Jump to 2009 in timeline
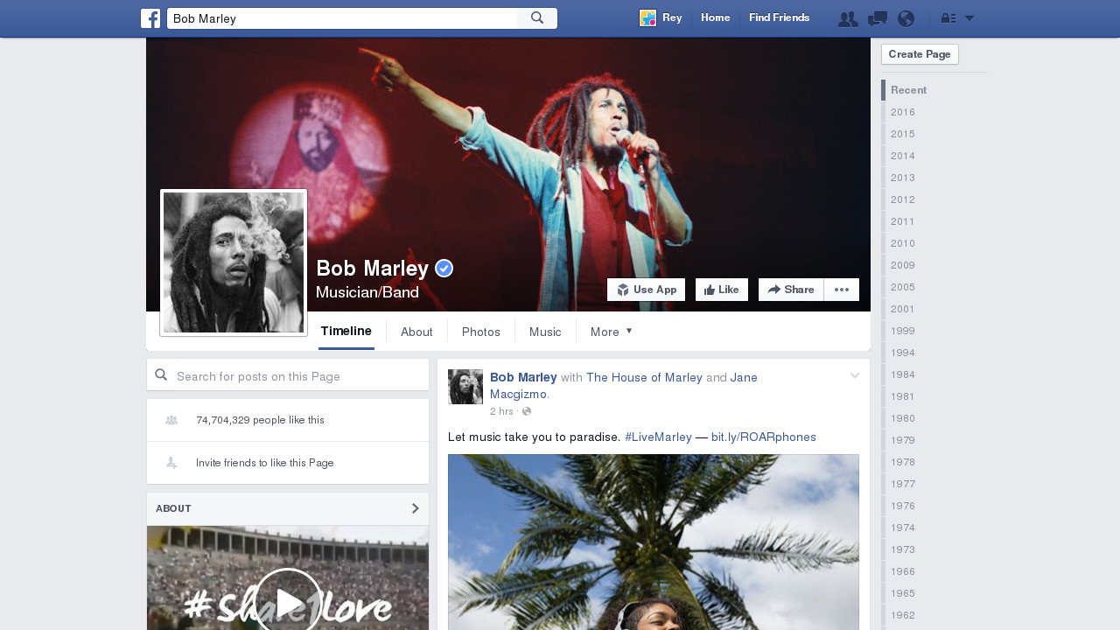 coord(903,265)
